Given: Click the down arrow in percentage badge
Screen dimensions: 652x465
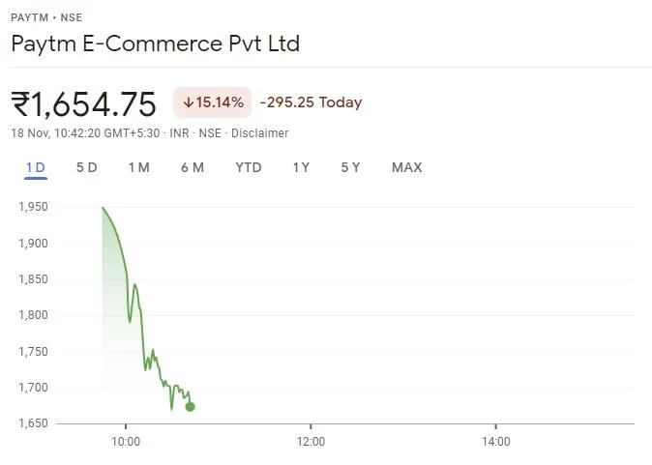Looking at the screenshot, I should [x=188, y=102].
